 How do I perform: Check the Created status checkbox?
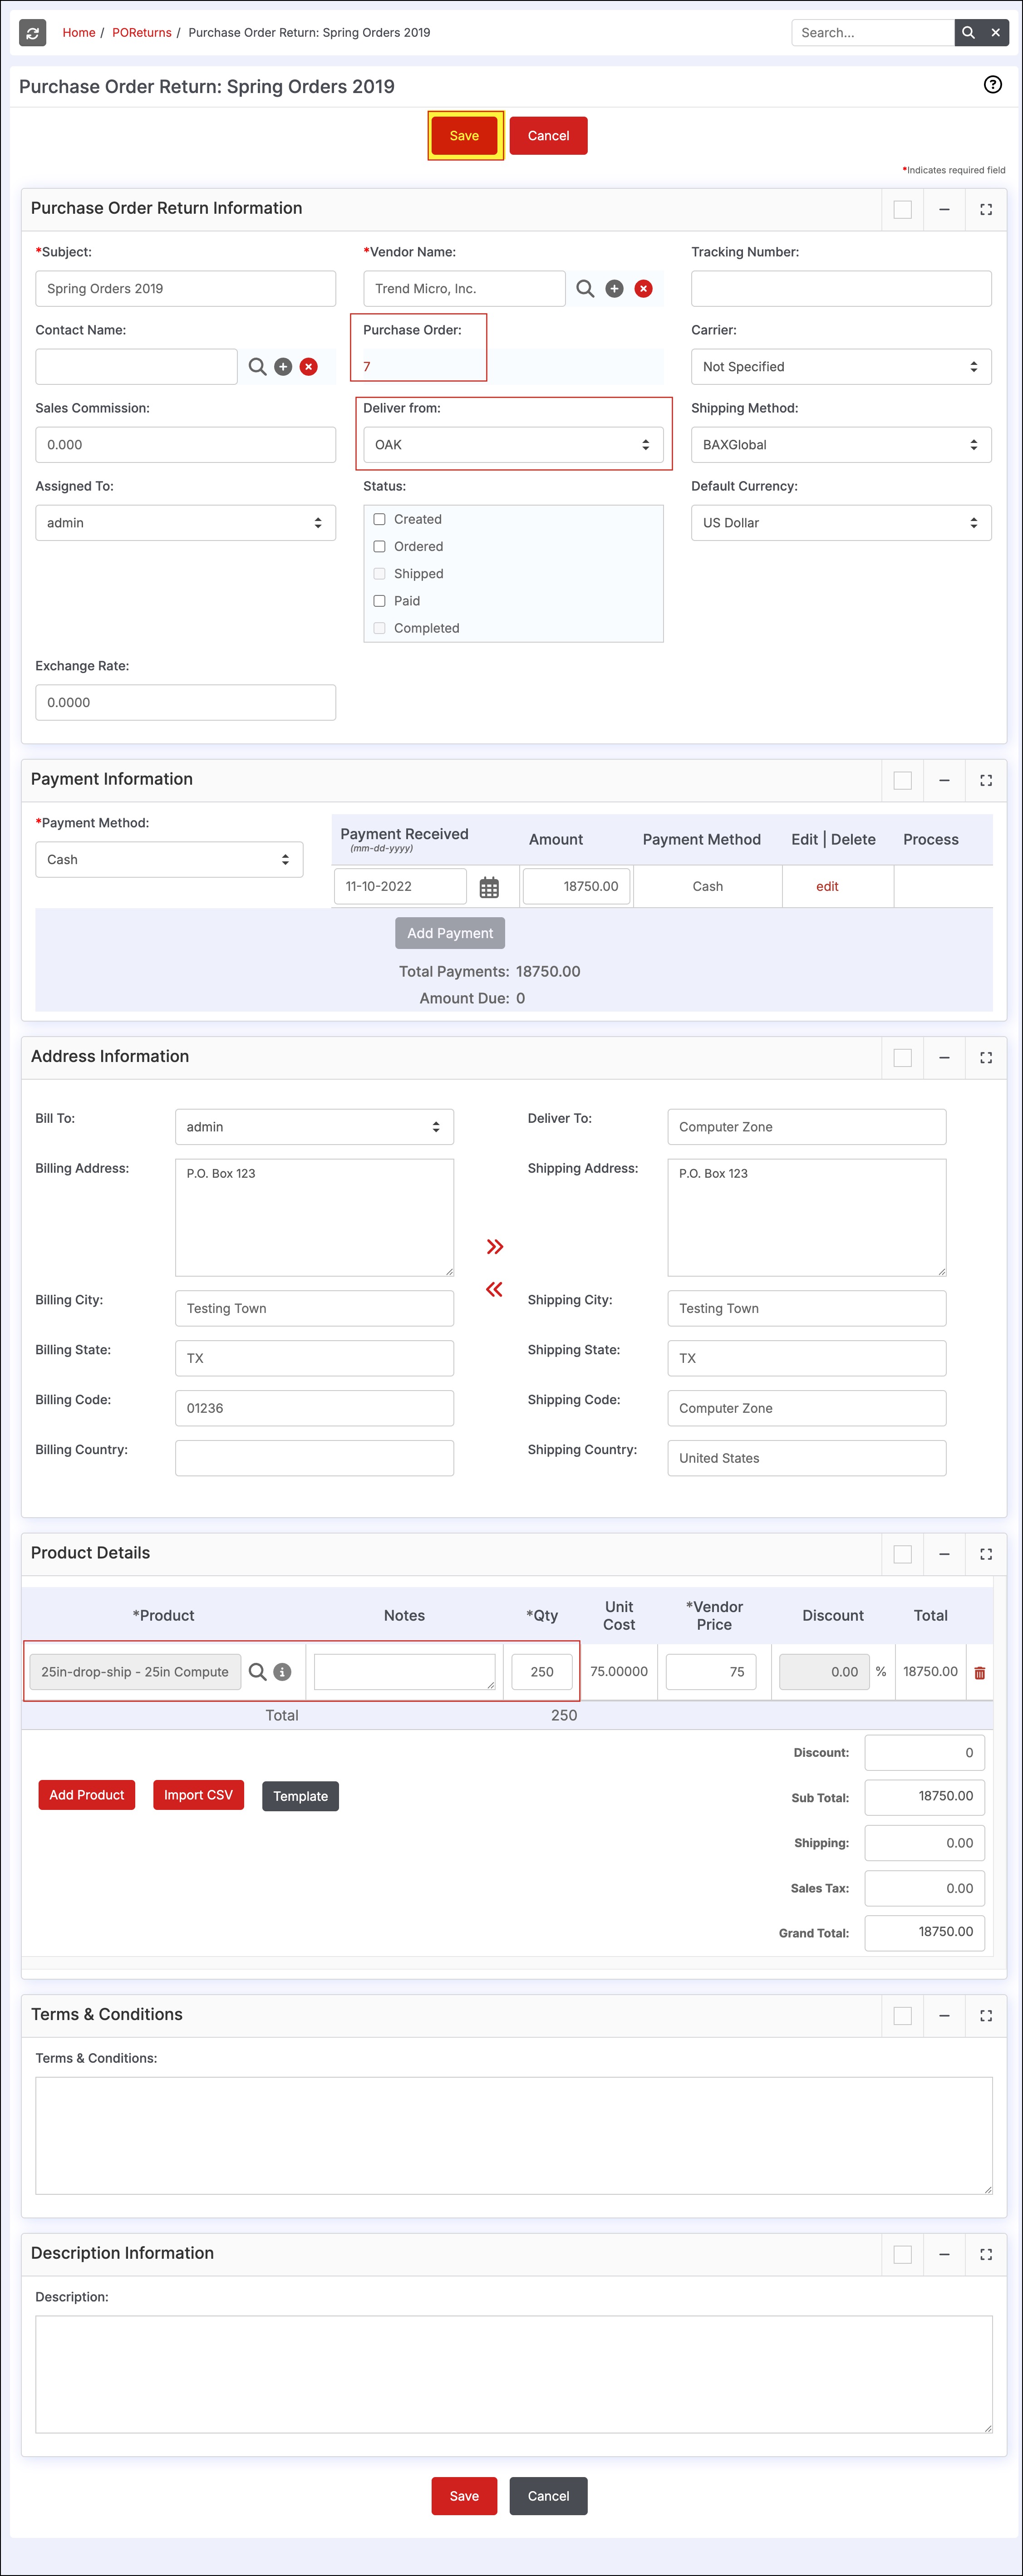coord(379,519)
